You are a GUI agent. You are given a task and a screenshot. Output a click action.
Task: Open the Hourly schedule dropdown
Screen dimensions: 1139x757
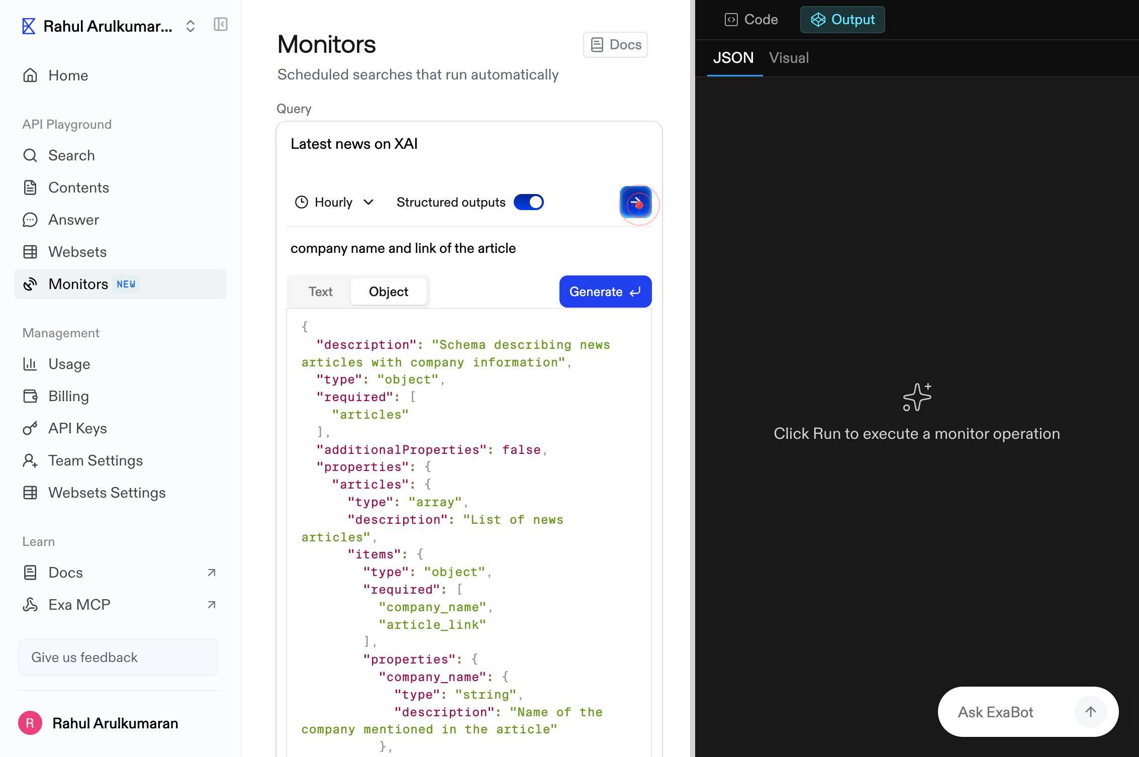point(334,202)
